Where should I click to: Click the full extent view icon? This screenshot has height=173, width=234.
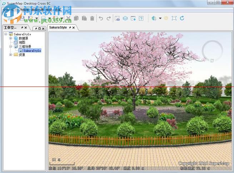[174, 18]
